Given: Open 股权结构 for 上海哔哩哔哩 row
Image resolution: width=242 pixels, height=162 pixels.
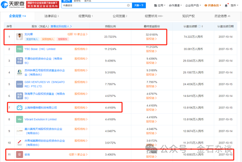Looking at the screenshot, I should (81, 108).
